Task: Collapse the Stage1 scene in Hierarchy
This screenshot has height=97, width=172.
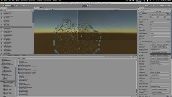Action: pyautogui.click(x=1, y=11)
